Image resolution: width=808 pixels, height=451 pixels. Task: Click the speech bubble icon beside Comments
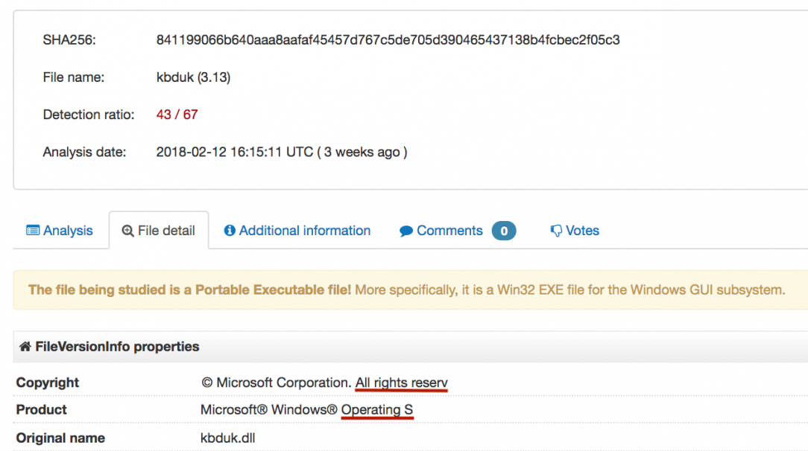click(406, 231)
